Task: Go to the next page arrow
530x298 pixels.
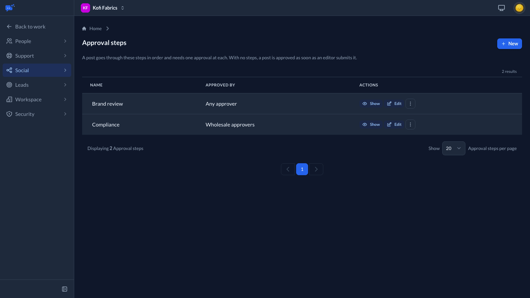Action: point(316,169)
